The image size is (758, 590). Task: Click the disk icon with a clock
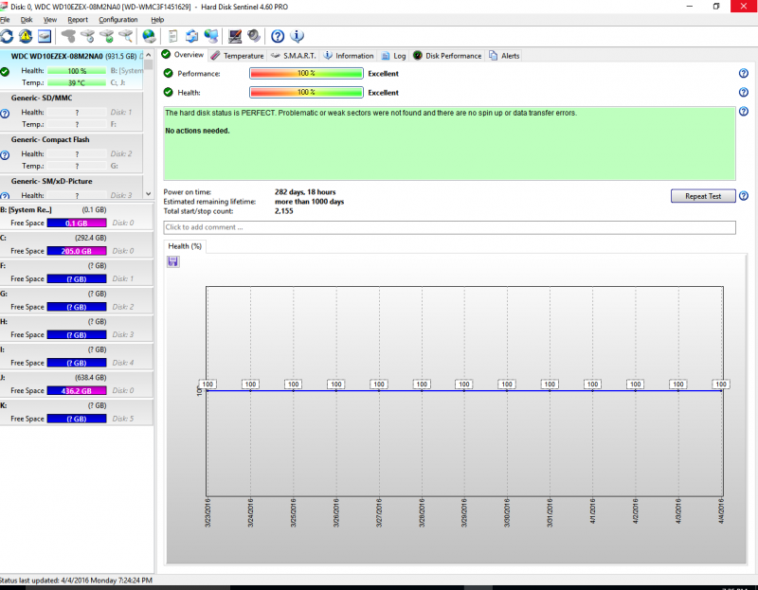[x=87, y=36]
